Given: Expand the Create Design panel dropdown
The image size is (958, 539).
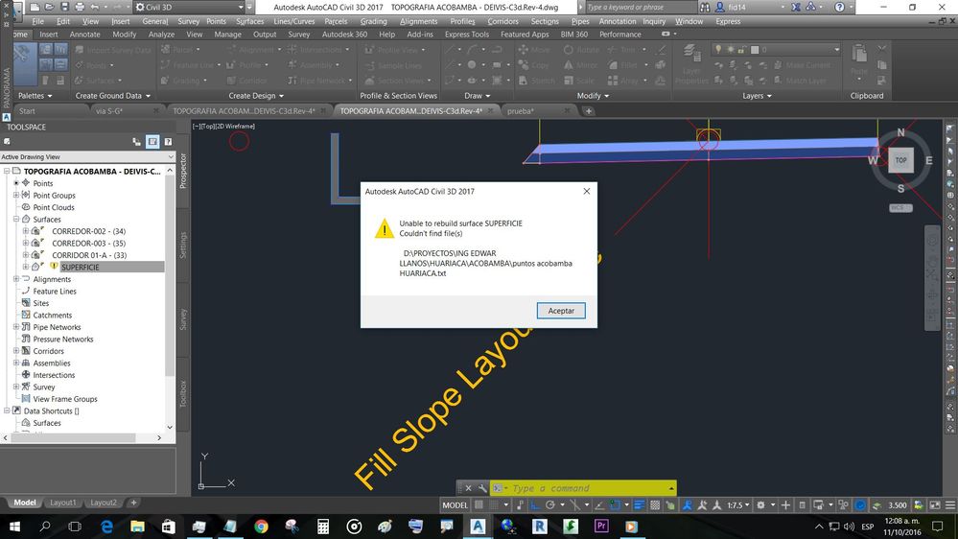Looking at the screenshot, I should pos(256,96).
